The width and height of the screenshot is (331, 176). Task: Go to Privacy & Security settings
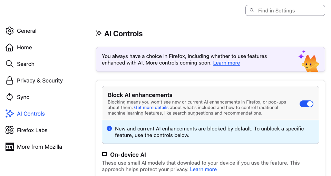pos(40,80)
